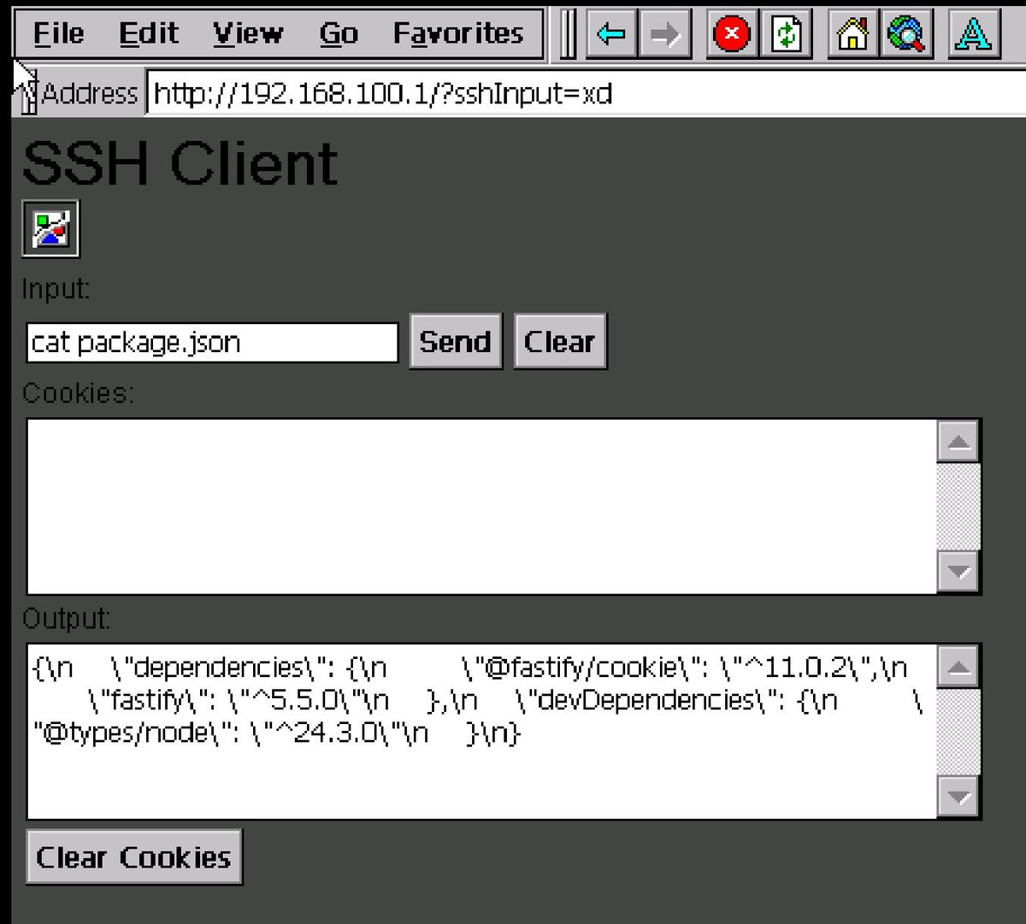This screenshot has height=924, width=1026.
Task: Click the Output box scroll down arrow
Action: coord(958,797)
